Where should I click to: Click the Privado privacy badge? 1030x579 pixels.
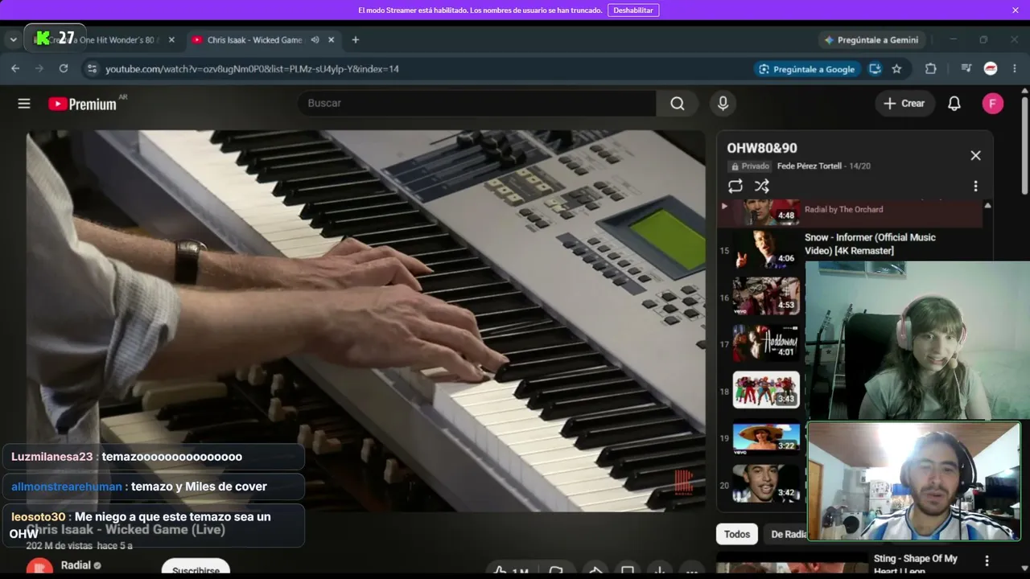(750, 166)
